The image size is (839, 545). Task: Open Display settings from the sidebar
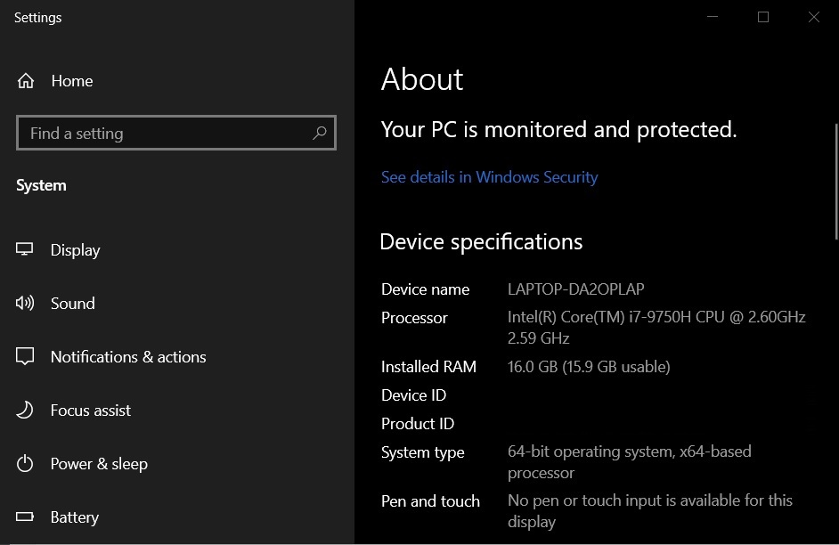pyautogui.click(x=76, y=249)
